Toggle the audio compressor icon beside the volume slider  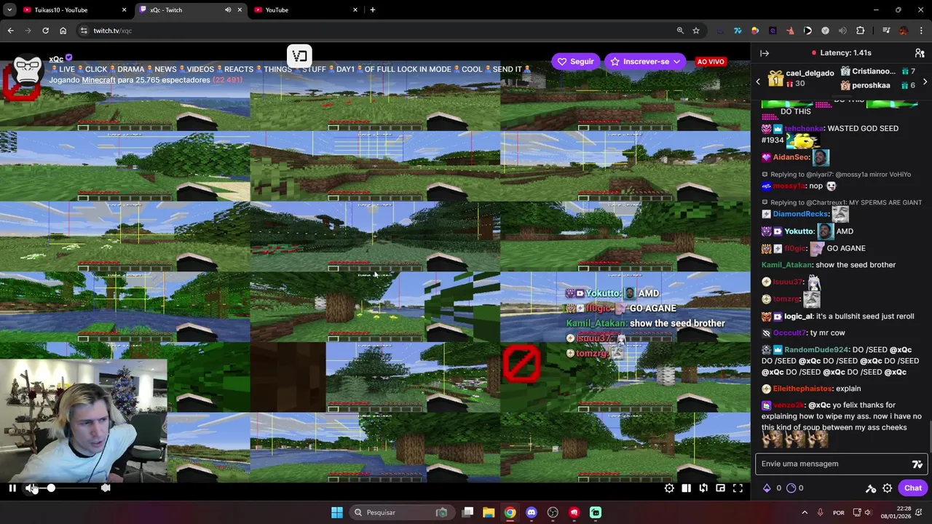pyautogui.click(x=106, y=488)
